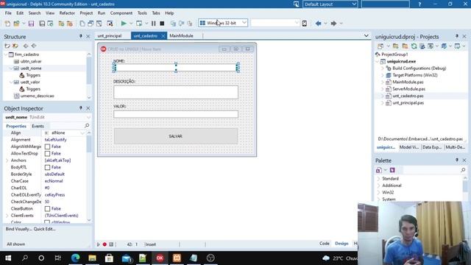Image resolution: width=471 pixels, height=265 pixels.
Task: Click the DESCRIÇÃO memo field on the form
Action: (x=176, y=92)
